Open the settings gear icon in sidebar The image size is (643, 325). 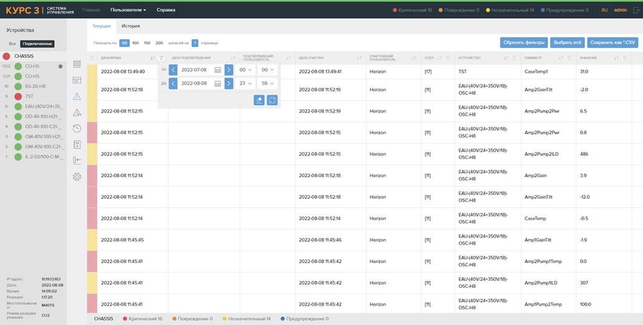(77, 176)
